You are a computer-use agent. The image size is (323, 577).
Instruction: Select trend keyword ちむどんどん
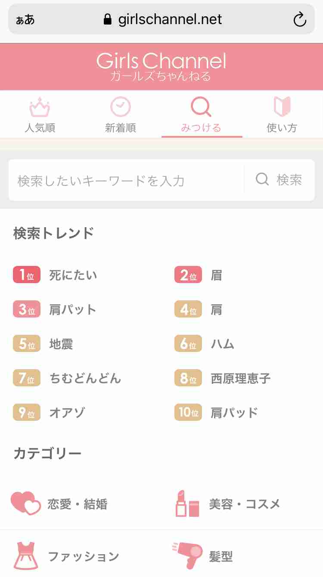pos(85,379)
